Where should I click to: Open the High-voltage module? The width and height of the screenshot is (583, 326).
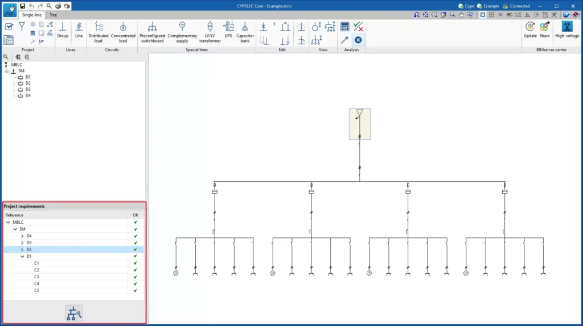pos(567,30)
